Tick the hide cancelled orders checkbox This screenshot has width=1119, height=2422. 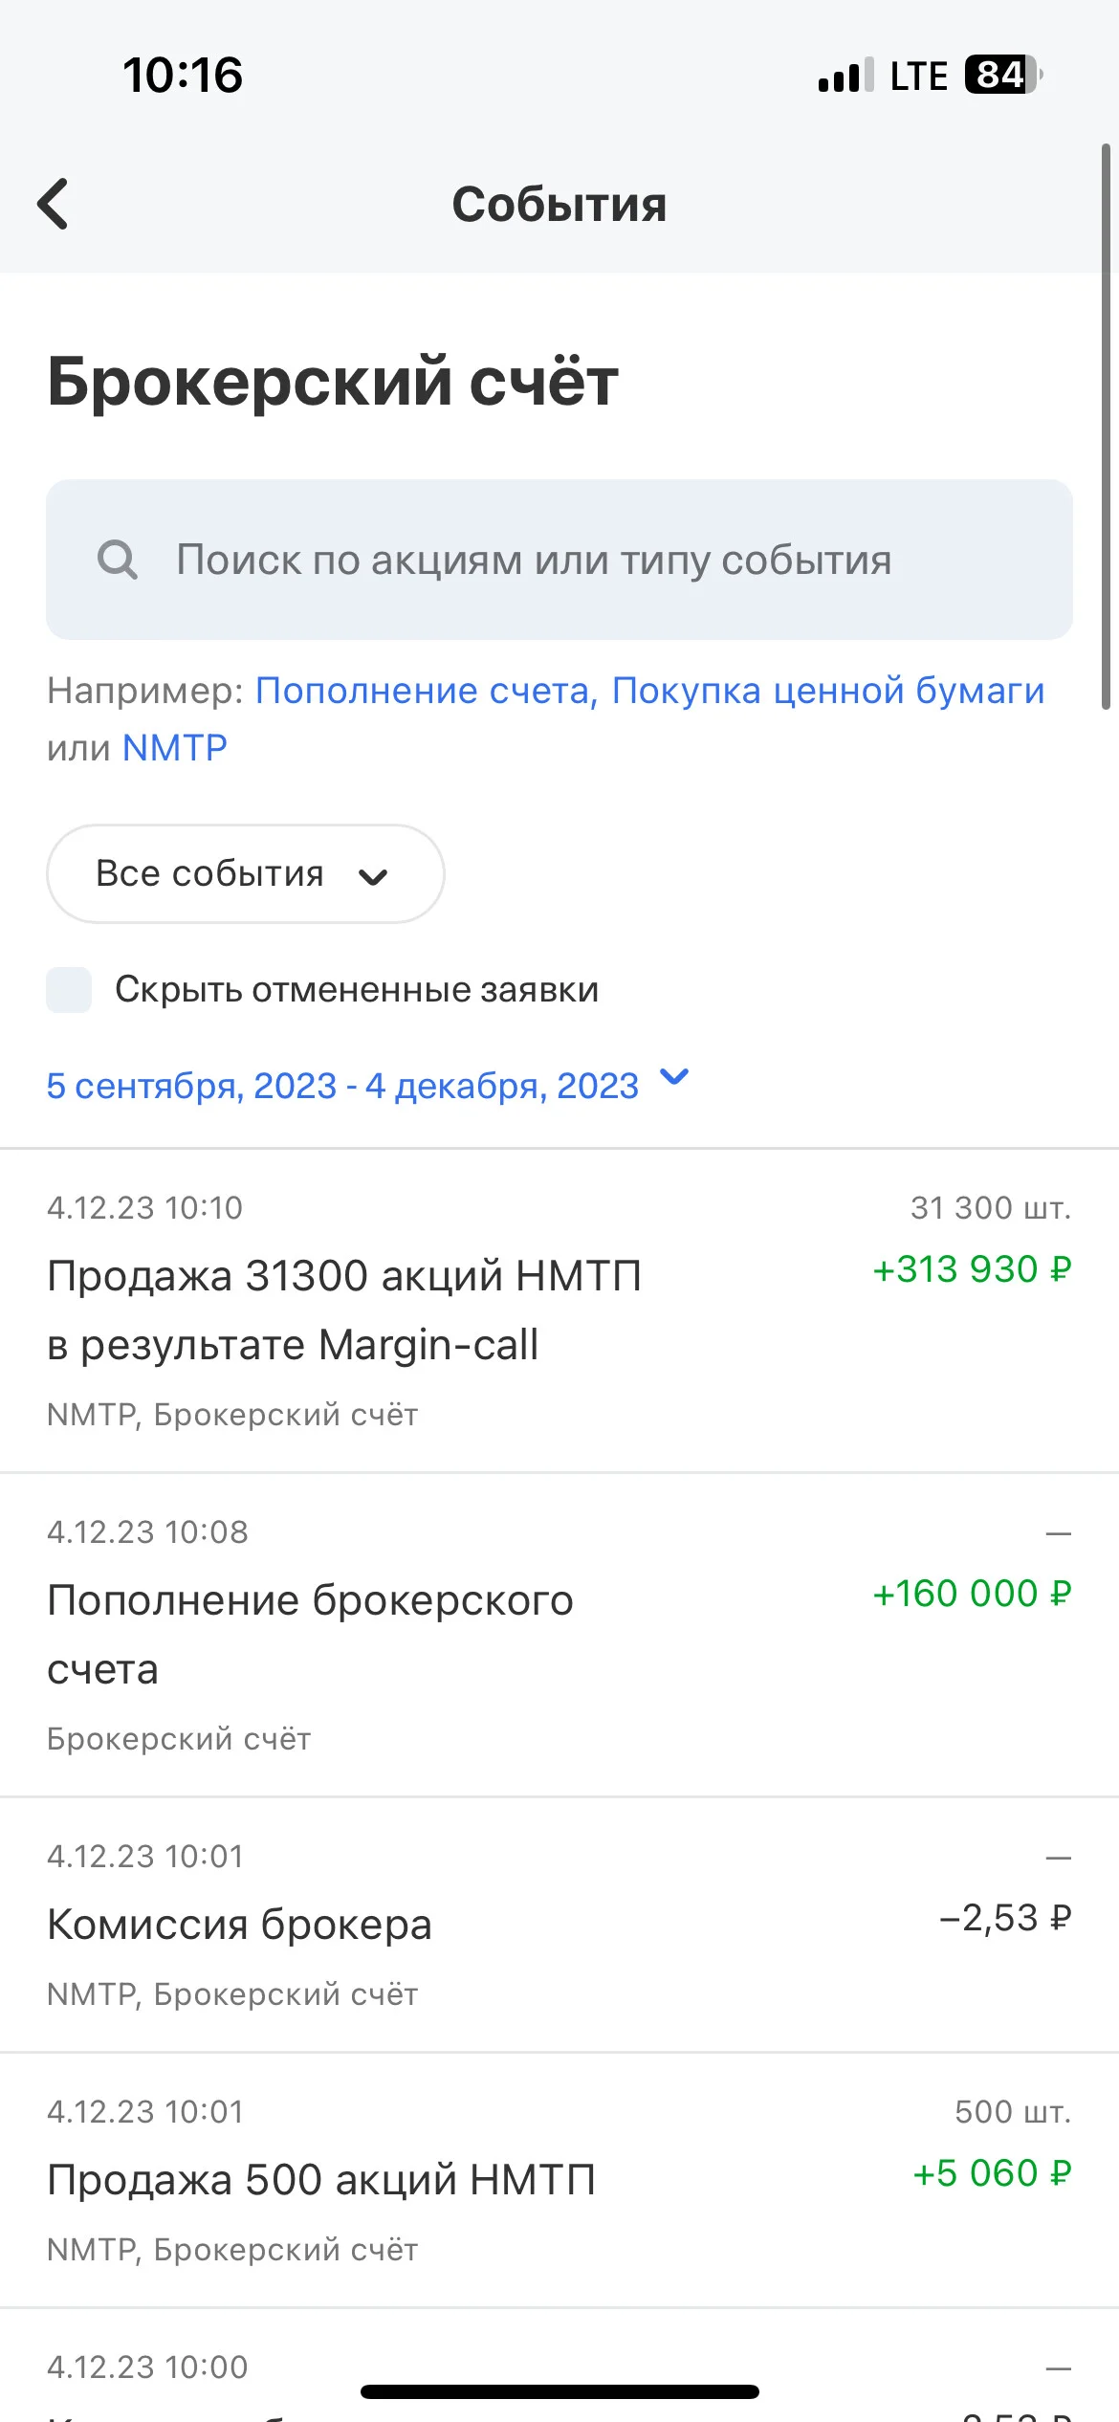click(69, 989)
